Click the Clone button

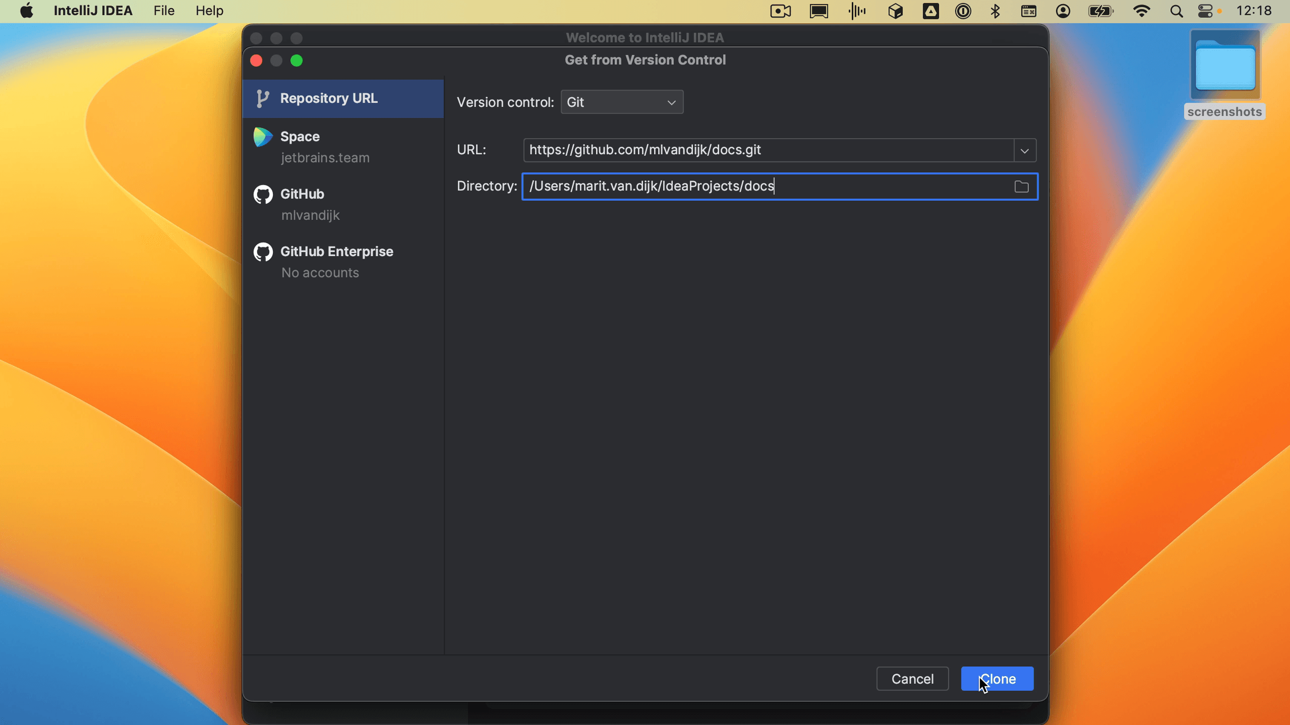coord(998,679)
